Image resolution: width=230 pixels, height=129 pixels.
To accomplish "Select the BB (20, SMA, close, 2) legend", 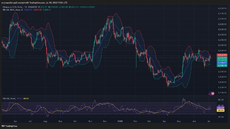I will tap(13, 9).
